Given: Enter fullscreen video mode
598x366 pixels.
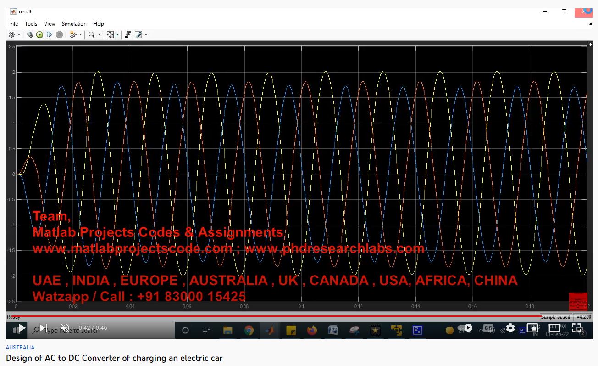Looking at the screenshot, I should (x=576, y=328).
